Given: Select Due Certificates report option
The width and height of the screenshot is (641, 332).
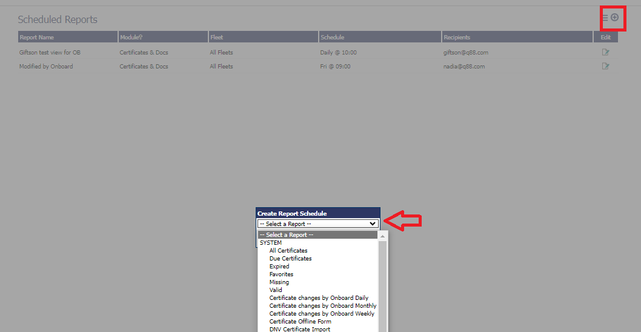Looking at the screenshot, I should (x=290, y=259).
